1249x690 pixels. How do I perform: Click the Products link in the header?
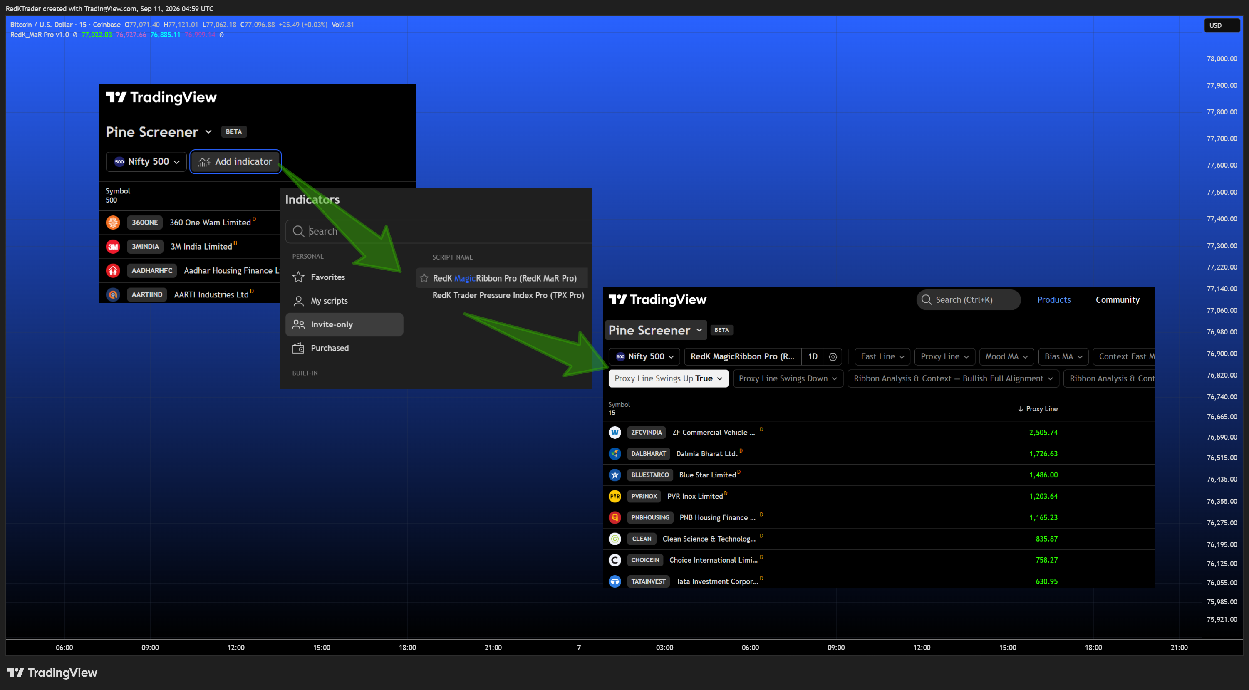tap(1053, 300)
